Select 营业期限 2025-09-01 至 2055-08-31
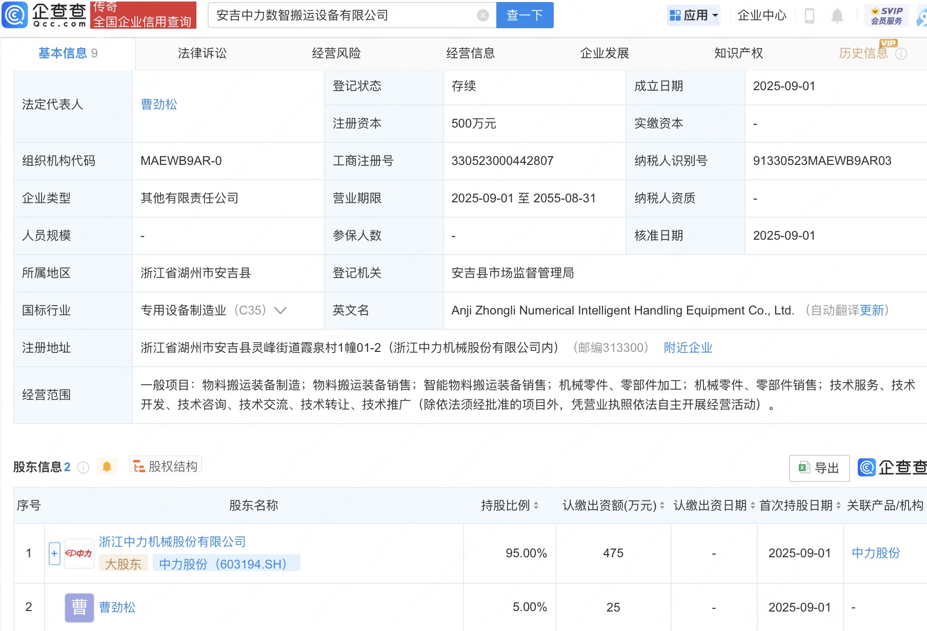The width and height of the screenshot is (927, 631). point(523,198)
